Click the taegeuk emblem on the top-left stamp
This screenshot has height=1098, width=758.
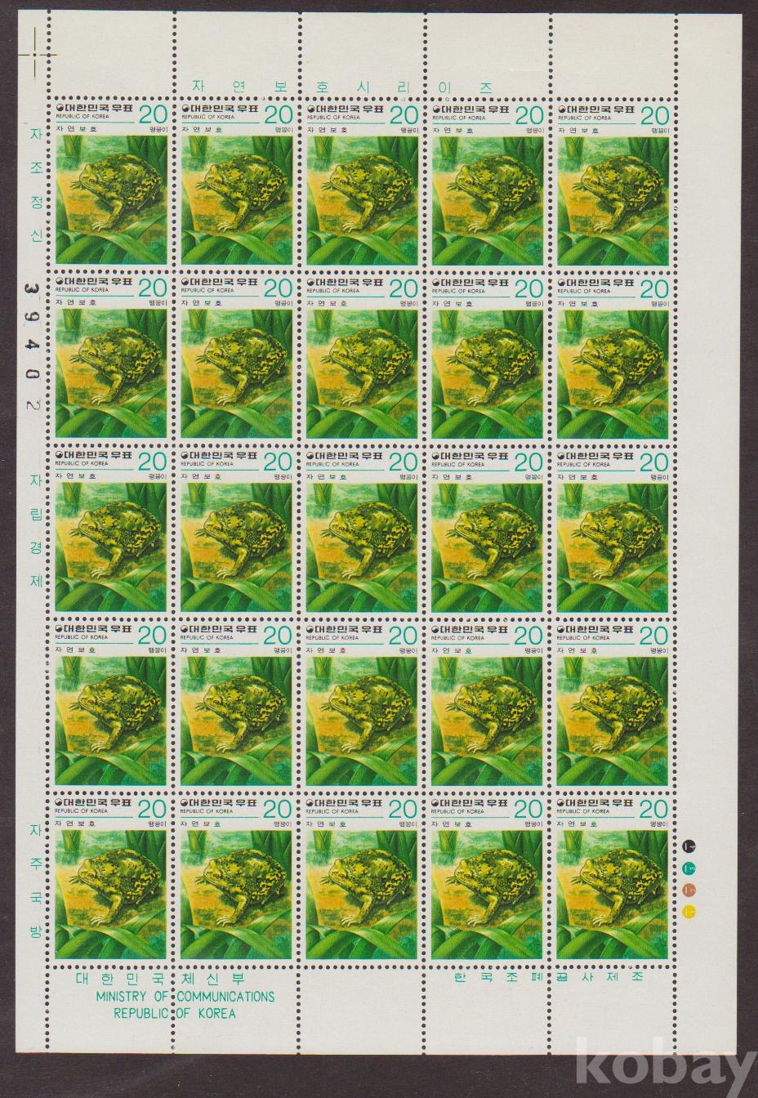60,109
